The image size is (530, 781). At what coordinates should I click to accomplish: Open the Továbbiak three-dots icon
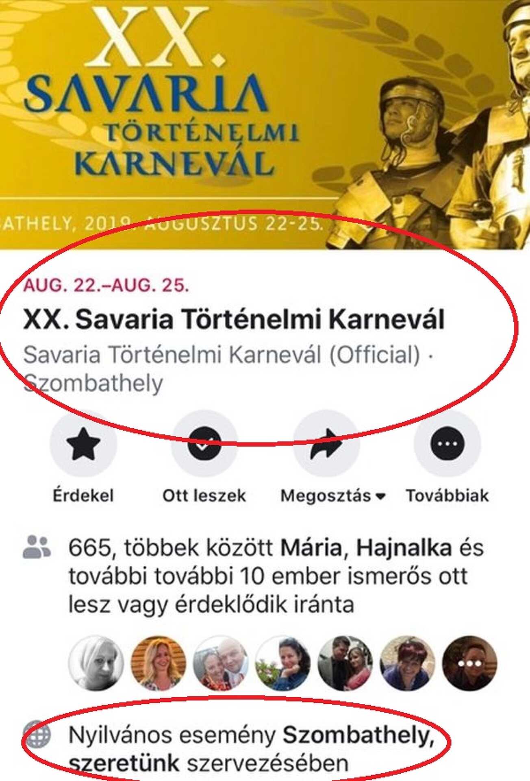(447, 444)
